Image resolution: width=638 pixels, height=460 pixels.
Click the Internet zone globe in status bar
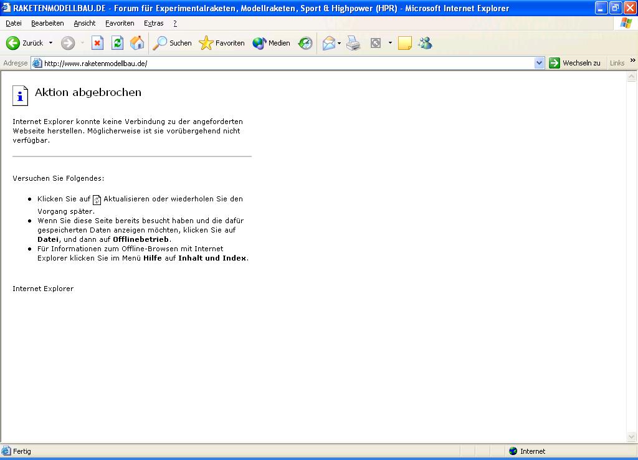(513, 451)
